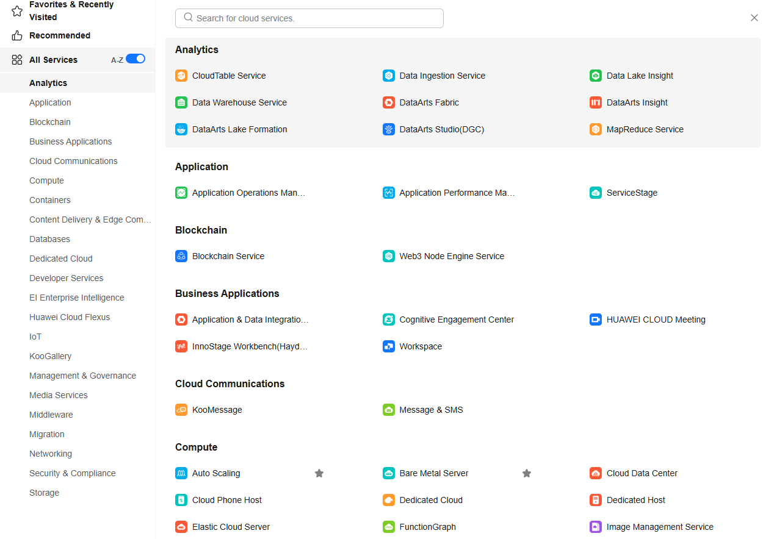Click the HUAWEI CLOUD Meeting icon

pyautogui.click(x=596, y=319)
